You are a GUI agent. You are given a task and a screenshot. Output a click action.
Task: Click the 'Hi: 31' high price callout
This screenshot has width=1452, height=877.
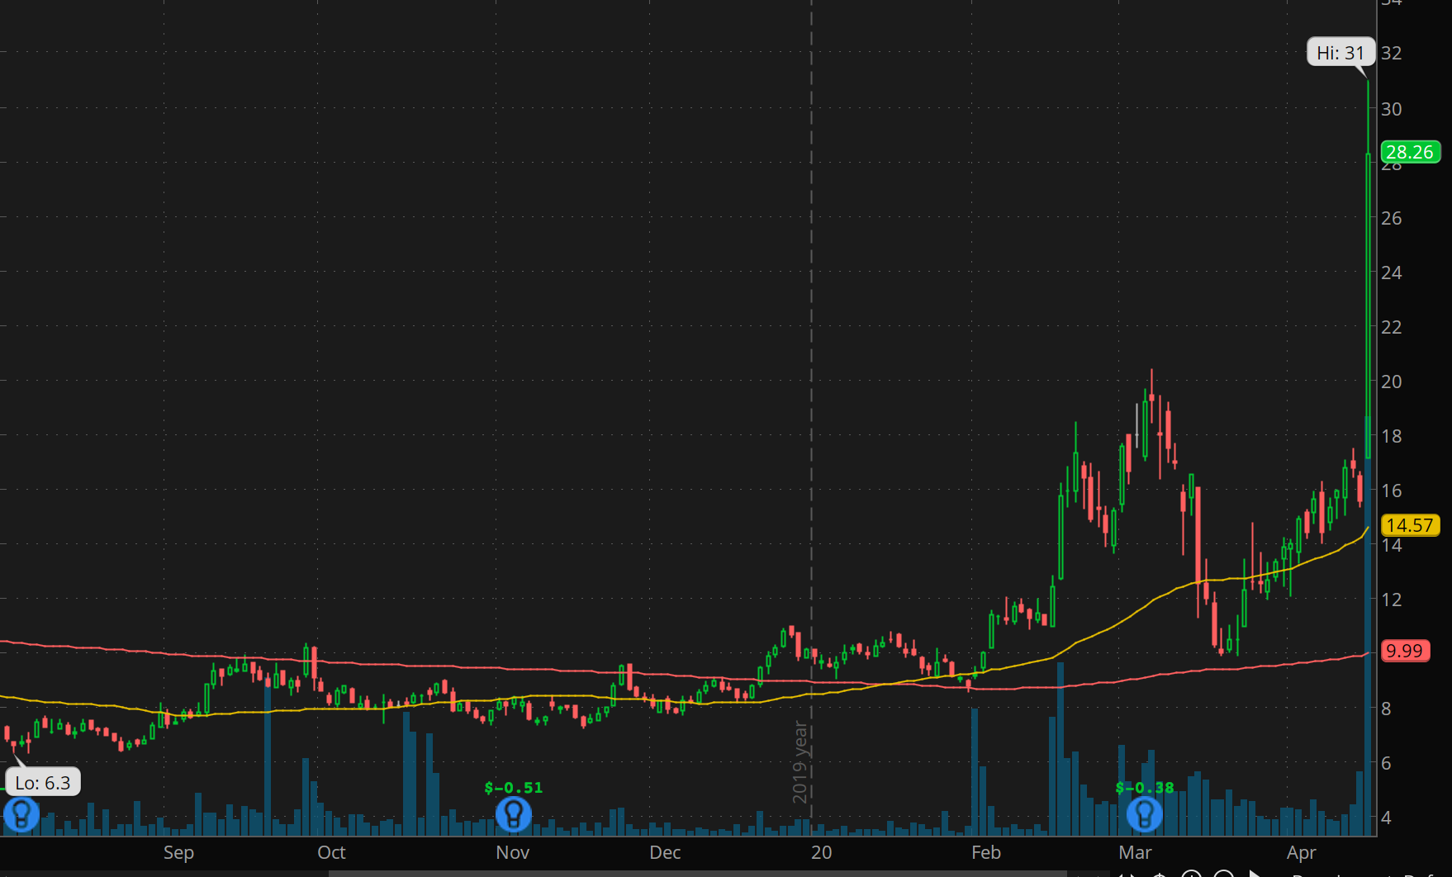pyautogui.click(x=1340, y=52)
